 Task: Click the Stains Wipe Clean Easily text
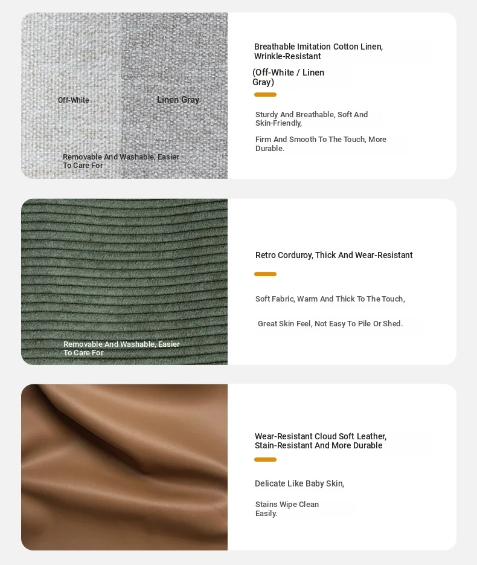[x=287, y=509]
